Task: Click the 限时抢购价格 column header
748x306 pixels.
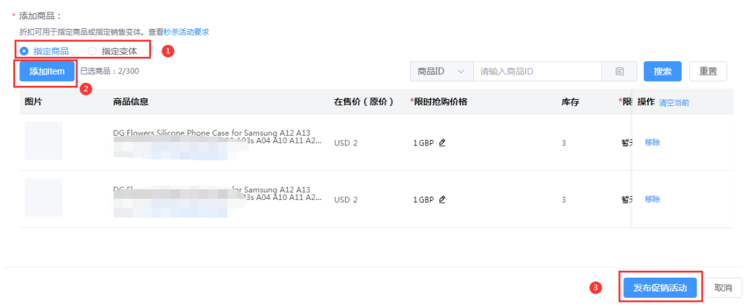Action: 438,102
